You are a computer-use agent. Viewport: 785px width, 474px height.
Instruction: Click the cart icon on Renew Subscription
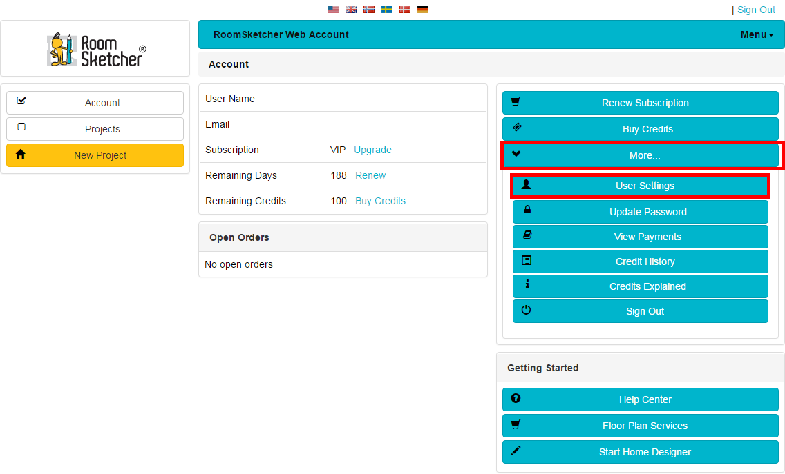(516, 101)
